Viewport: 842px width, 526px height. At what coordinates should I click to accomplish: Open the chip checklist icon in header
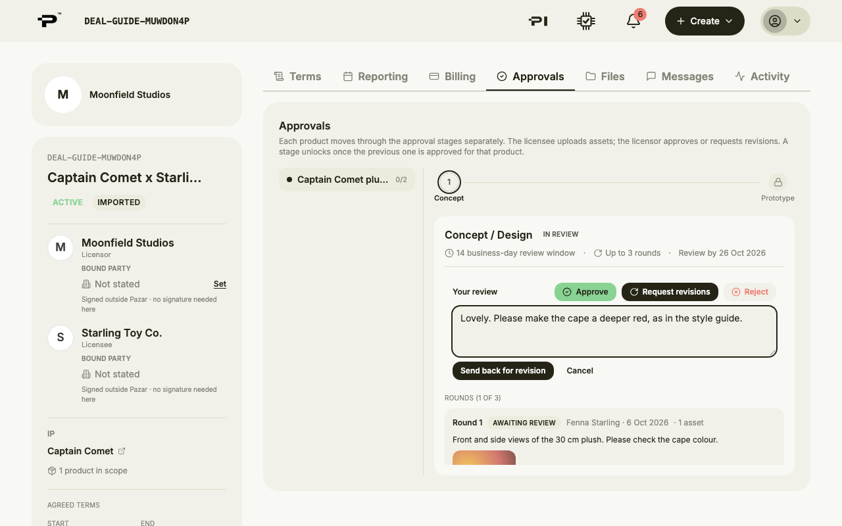point(586,21)
